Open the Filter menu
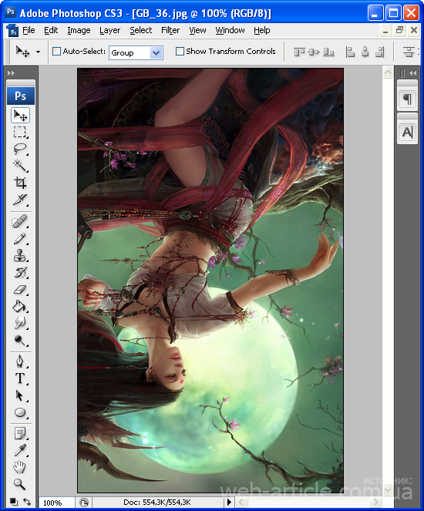This screenshot has height=511, width=424. pyautogui.click(x=170, y=30)
